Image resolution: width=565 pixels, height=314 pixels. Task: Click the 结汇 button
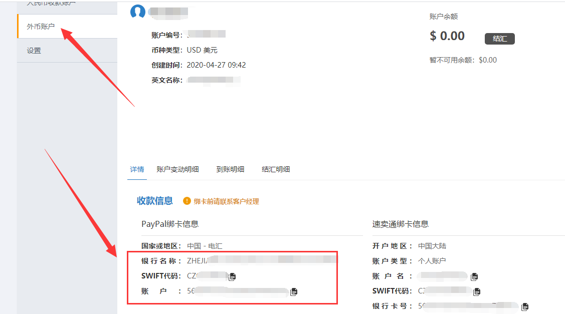(x=499, y=39)
